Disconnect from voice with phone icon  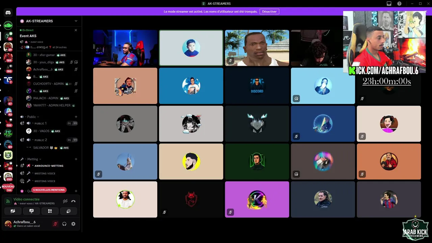pyautogui.click(x=73, y=201)
